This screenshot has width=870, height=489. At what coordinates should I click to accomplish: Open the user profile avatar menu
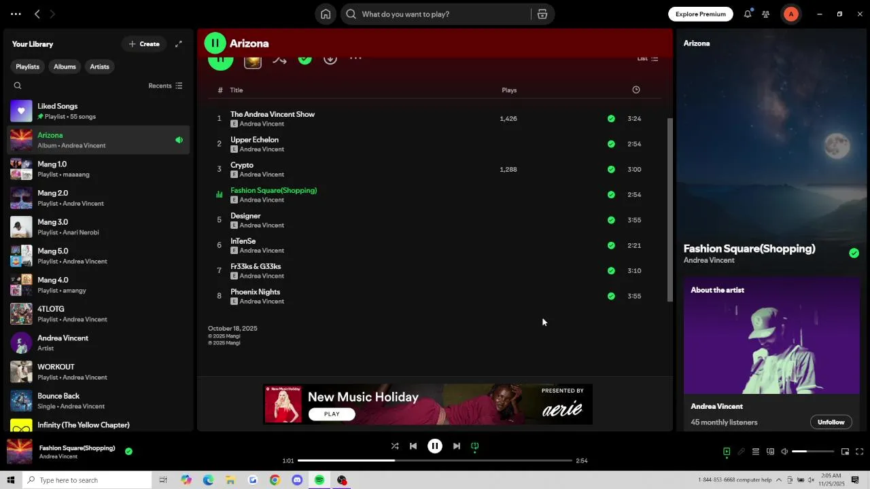point(791,14)
